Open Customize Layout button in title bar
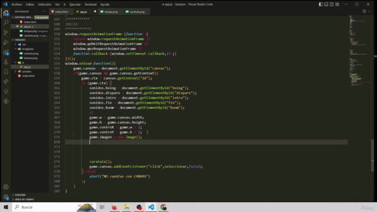This screenshot has width=377, height=212. click(x=337, y=4)
